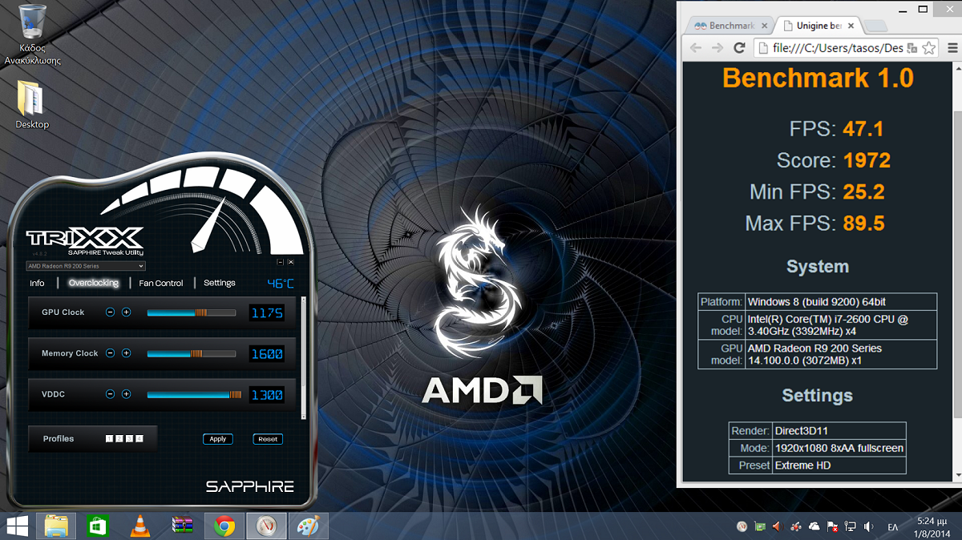Increase Memory Clock with the plus icon

(x=126, y=353)
